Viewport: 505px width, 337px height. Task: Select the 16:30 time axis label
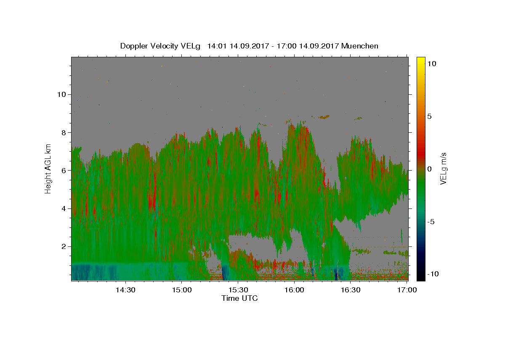(x=351, y=290)
